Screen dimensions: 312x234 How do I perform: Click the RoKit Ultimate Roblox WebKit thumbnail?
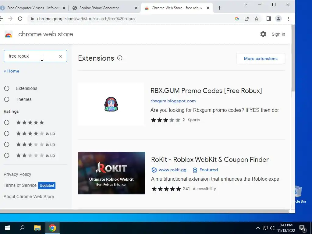click(112, 173)
